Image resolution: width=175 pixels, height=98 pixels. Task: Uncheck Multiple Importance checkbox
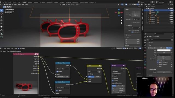tap(158, 63)
